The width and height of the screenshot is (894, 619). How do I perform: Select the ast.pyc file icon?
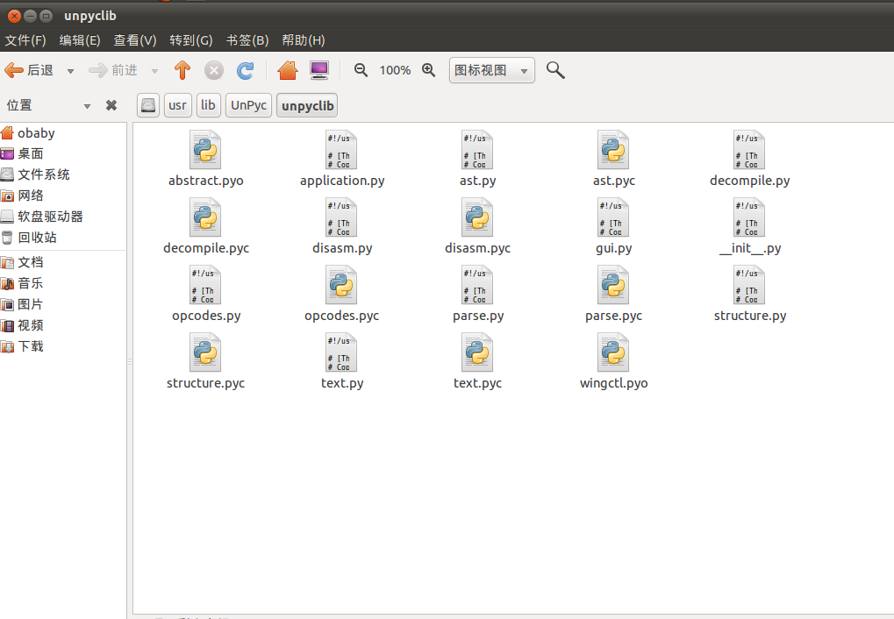pos(613,150)
